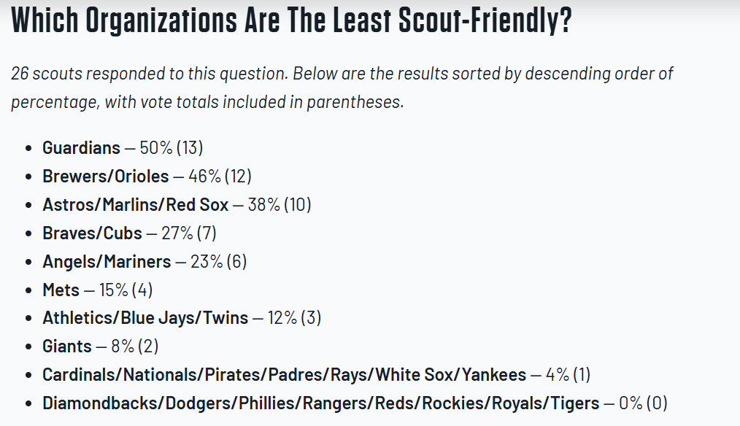Point at the "38% (10)" vote total
Viewport: 740px width, 426px height.
[279, 205]
